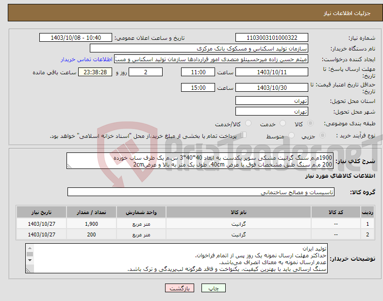The width and height of the screenshot is (383, 301).
Task: Click the buyer notes scrollbar thumb
Action: coord(30,254)
